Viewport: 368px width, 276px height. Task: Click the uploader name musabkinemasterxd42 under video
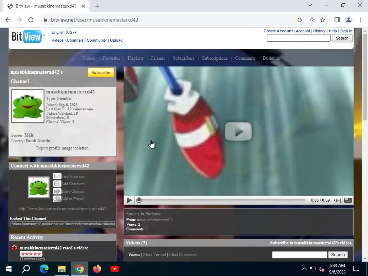click(155, 220)
